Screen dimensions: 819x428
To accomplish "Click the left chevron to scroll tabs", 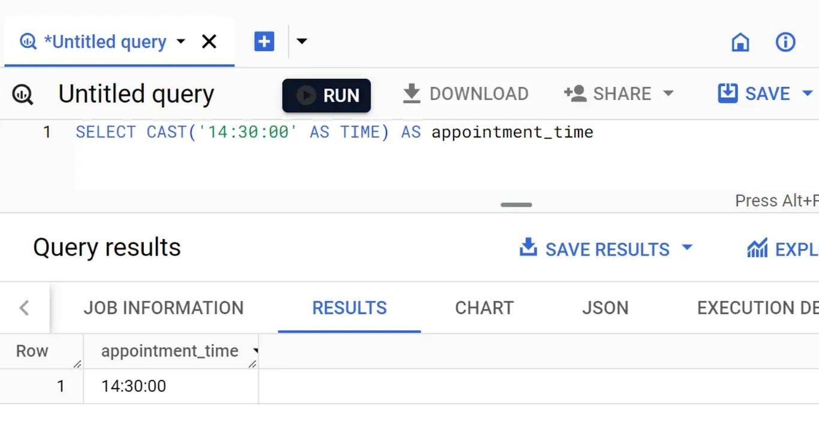I will pos(24,308).
